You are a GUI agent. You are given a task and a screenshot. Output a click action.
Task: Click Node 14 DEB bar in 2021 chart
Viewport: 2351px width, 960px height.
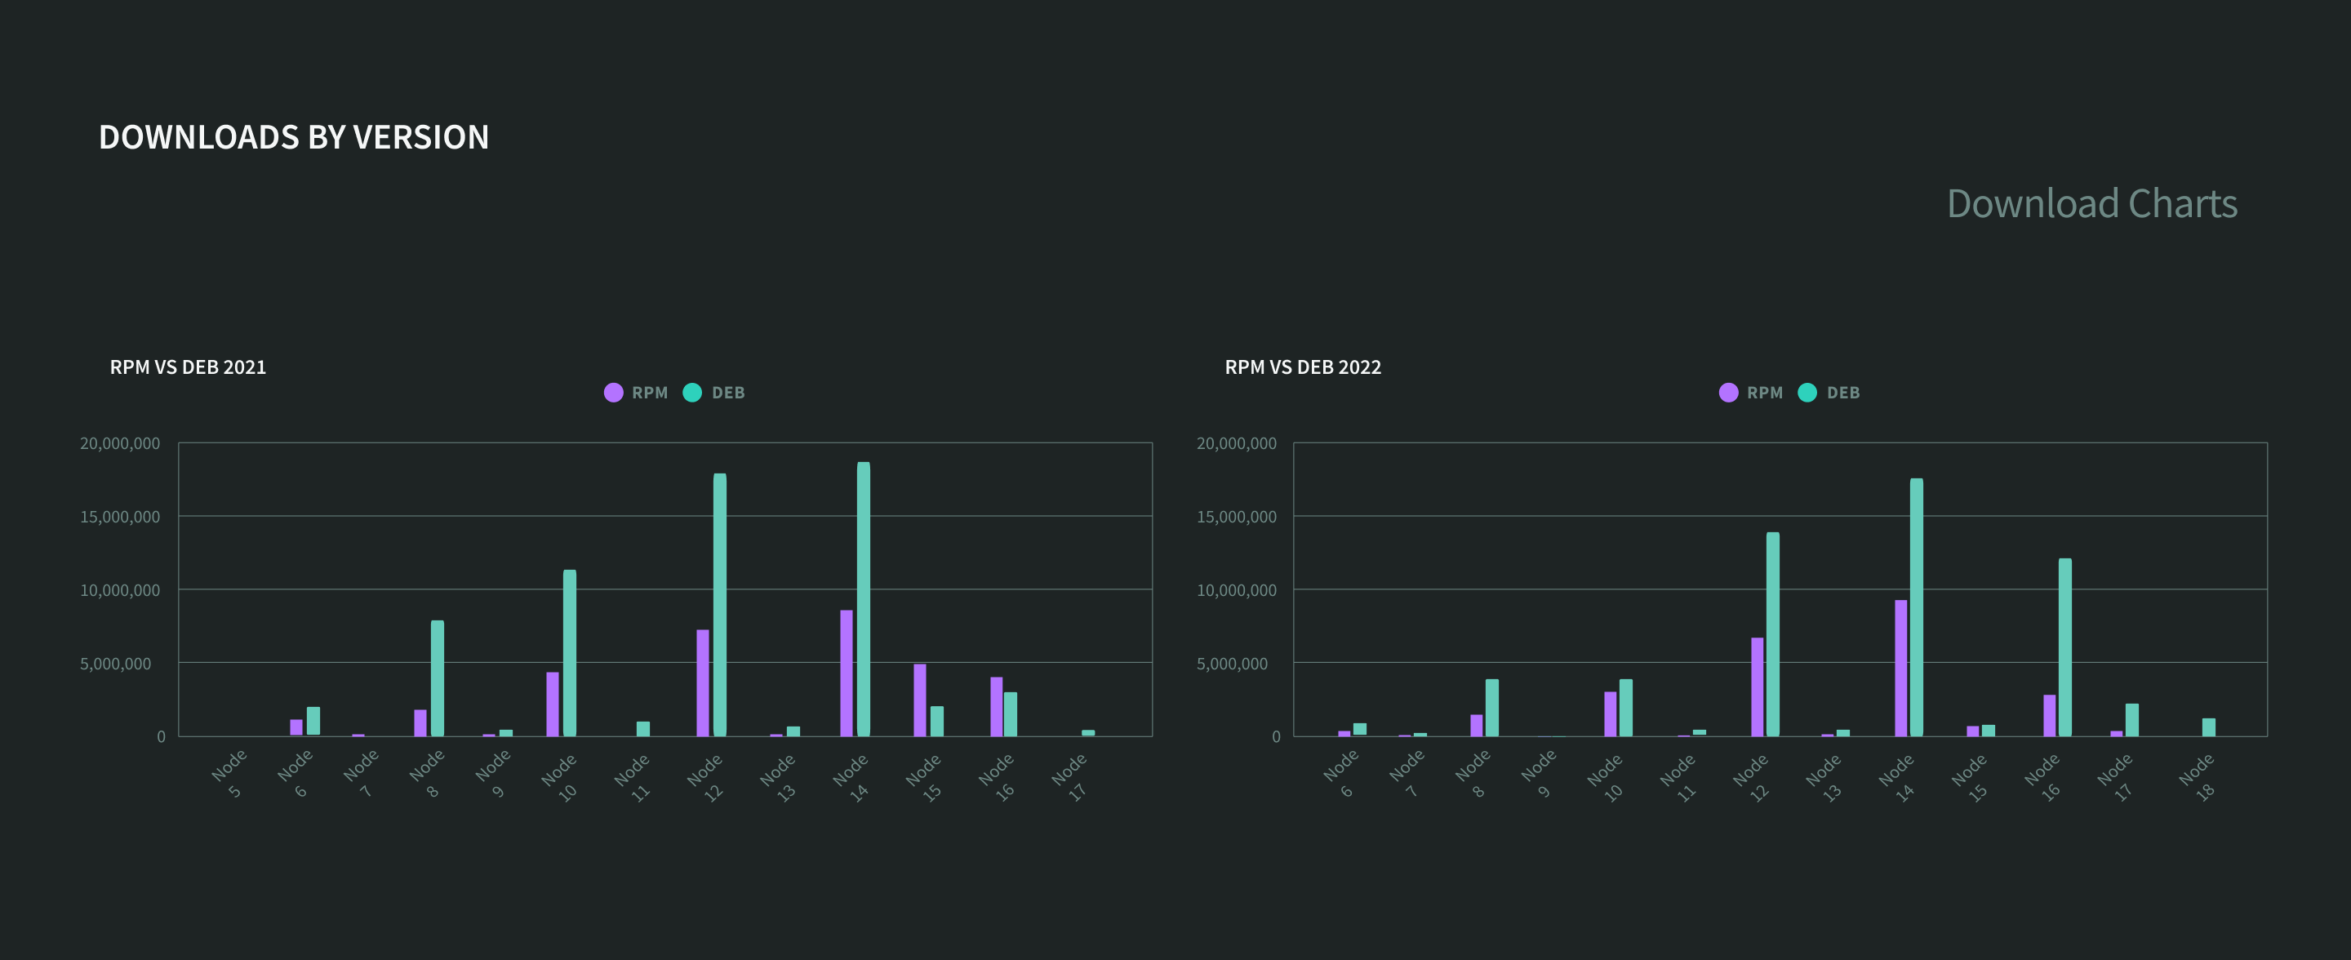point(864,598)
